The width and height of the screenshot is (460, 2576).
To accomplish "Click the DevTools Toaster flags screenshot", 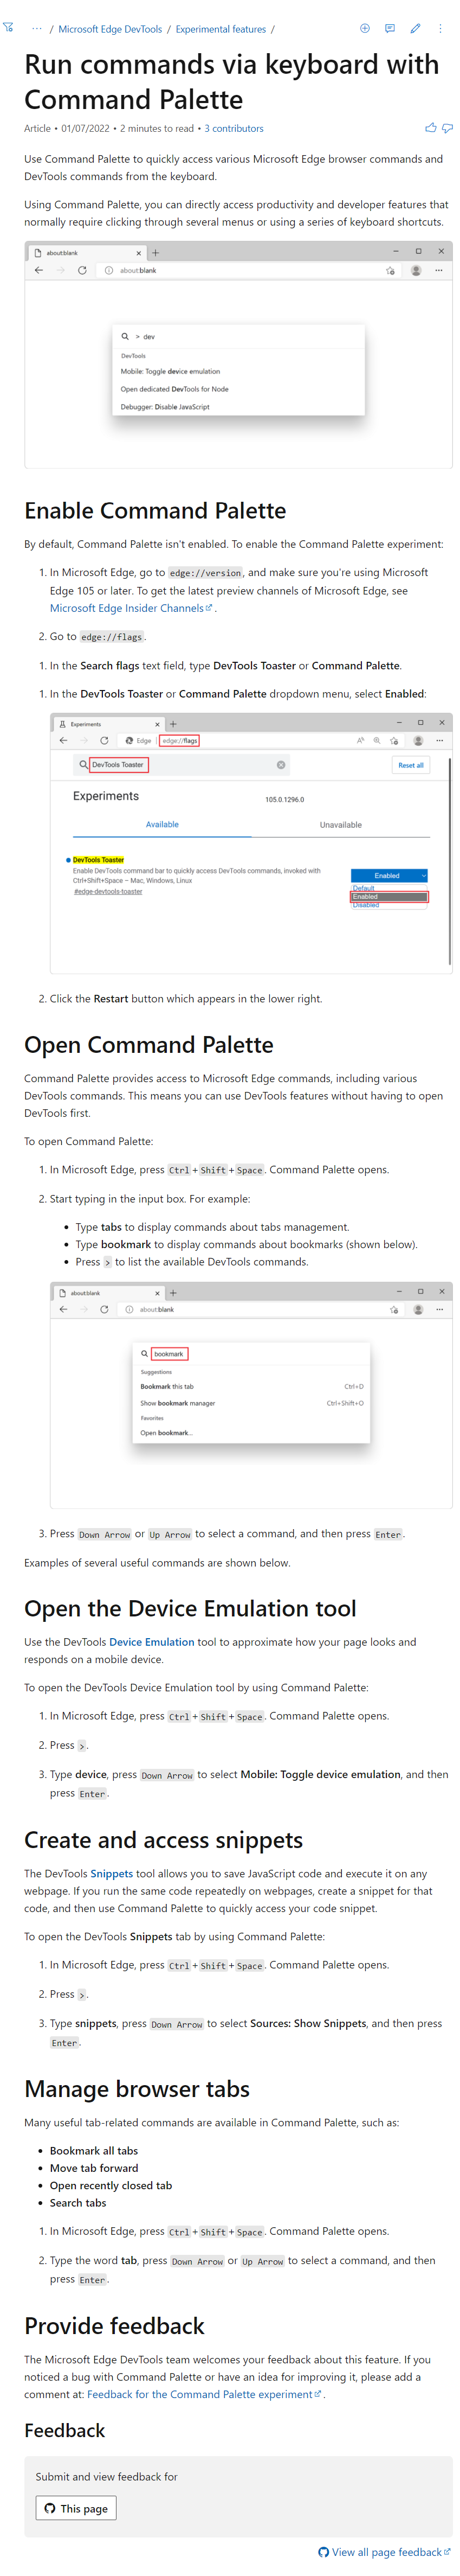I will [250, 843].
